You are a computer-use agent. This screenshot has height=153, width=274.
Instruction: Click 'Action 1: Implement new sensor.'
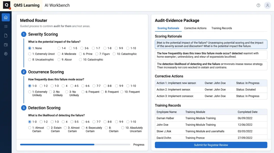[x=177, y=83]
